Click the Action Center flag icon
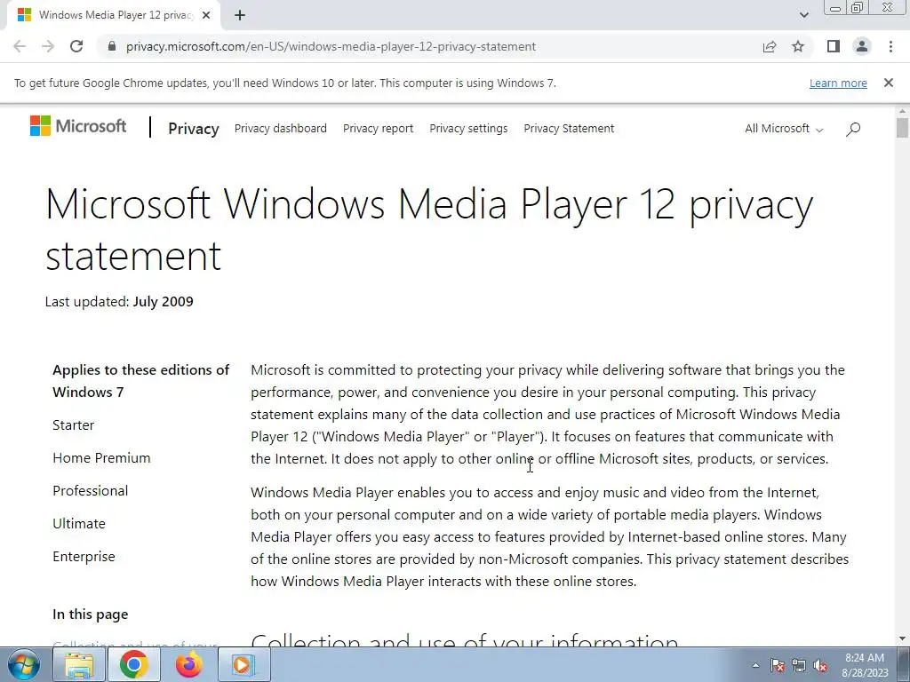Screen dimensions: 910x682 point(778,665)
